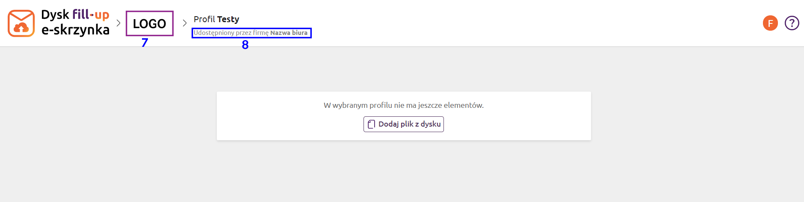Click the chevron right after e-skrzynka
This screenshot has width=804, height=202.
(118, 23)
